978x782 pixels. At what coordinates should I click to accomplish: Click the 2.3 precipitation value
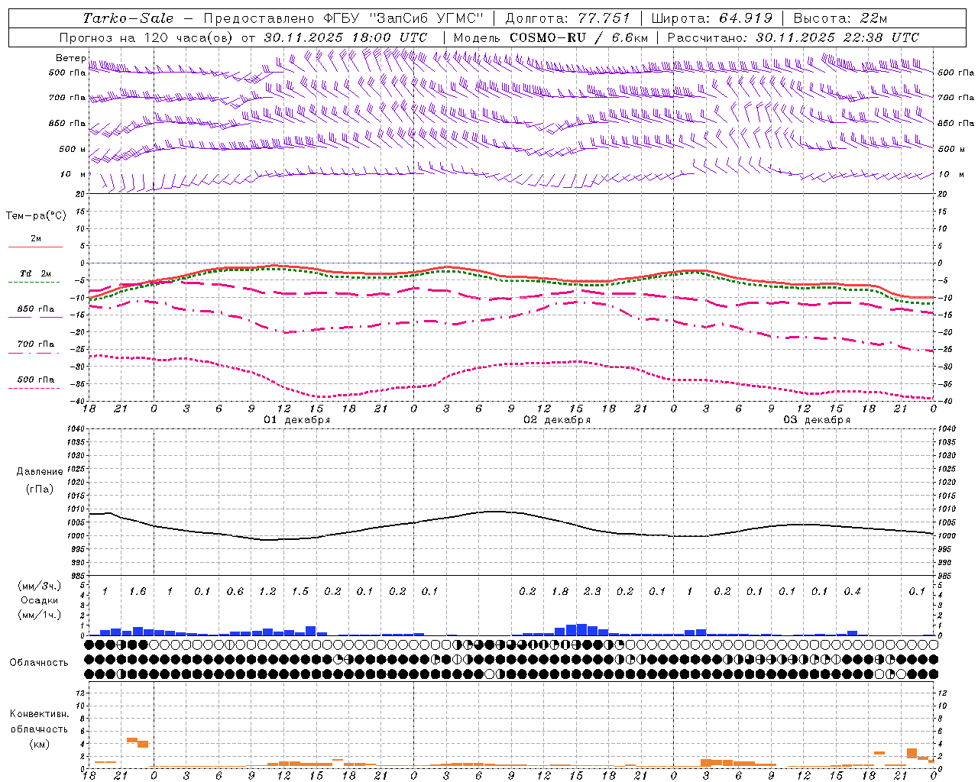coord(592,592)
